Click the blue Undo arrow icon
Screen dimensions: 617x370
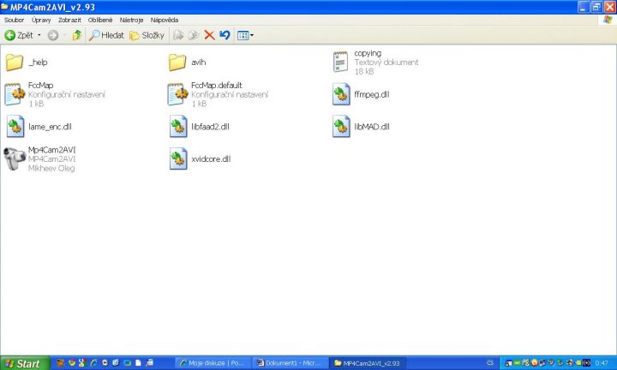pyautogui.click(x=225, y=35)
